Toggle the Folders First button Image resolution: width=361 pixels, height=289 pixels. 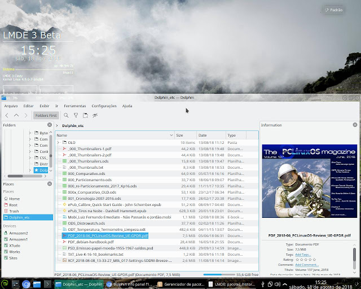[x=46, y=116]
